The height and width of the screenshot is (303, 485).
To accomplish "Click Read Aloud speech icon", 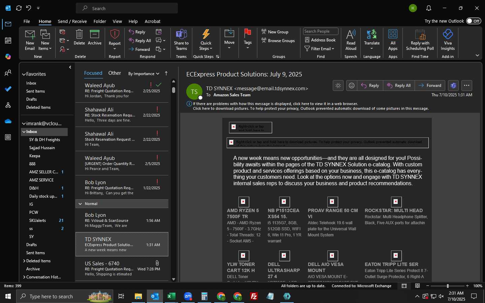I will point(351,40).
